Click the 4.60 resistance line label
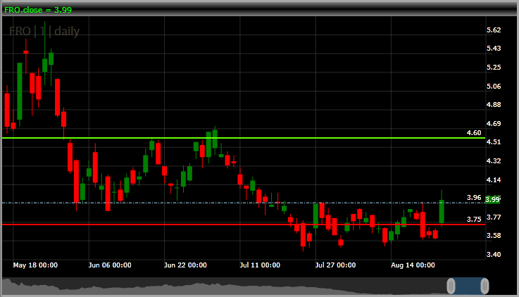 point(474,133)
